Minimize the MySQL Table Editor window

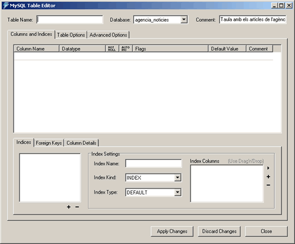(274, 5)
